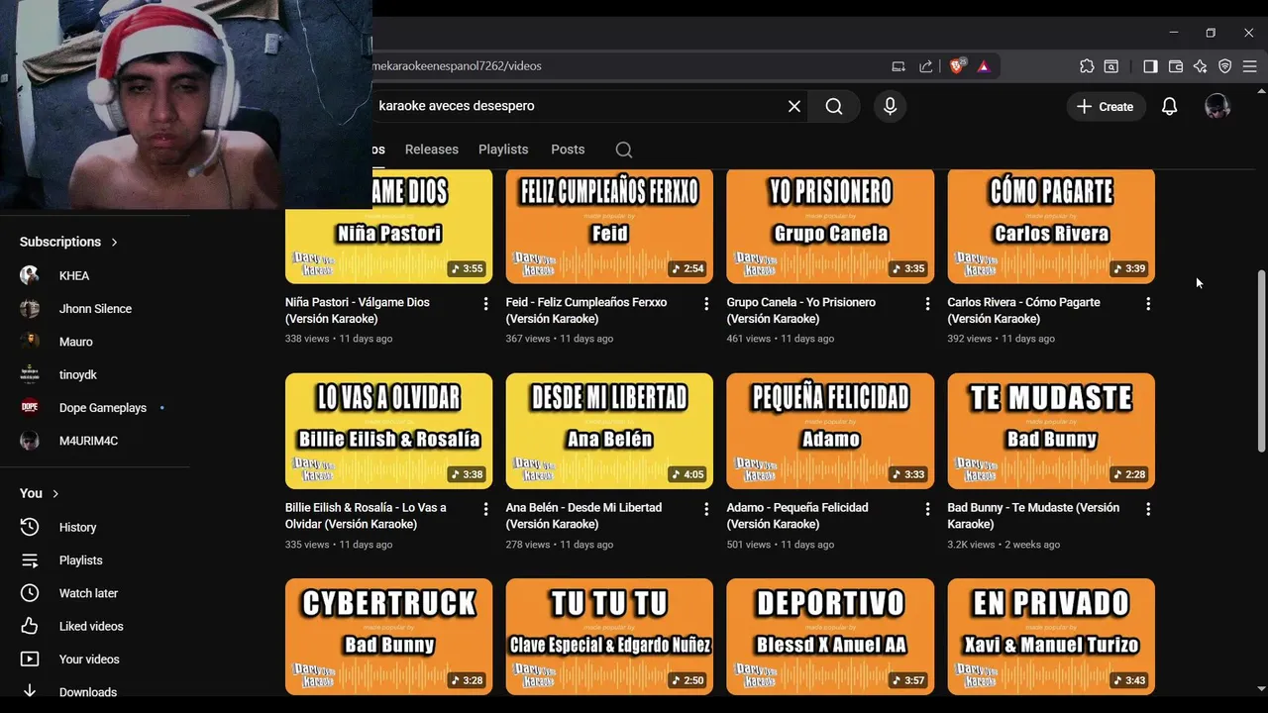Expand the You section chevron
Screen dimensions: 1268x713
coord(55,493)
